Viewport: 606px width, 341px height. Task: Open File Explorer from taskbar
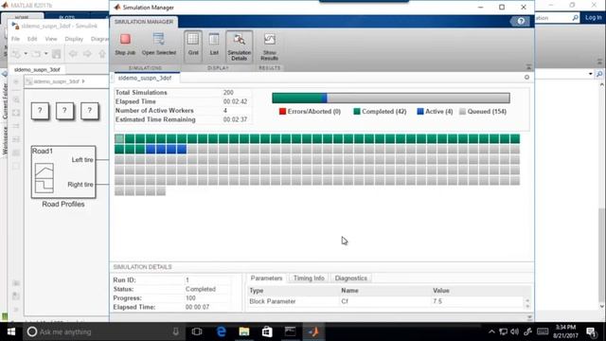coord(244,332)
